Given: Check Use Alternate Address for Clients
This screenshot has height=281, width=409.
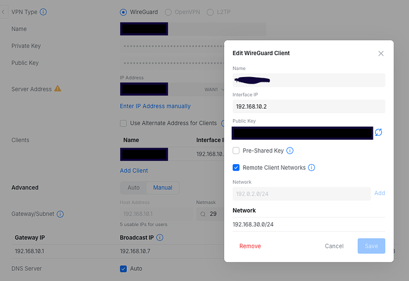Looking at the screenshot, I should point(123,123).
